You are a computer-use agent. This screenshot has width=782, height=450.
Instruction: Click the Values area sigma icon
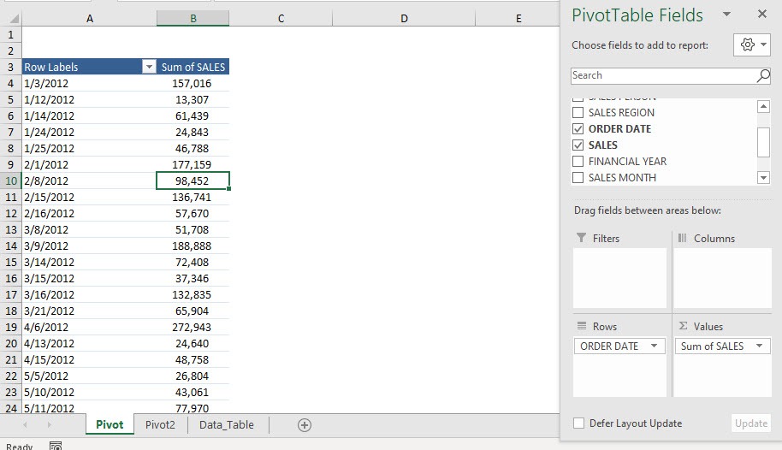(683, 326)
